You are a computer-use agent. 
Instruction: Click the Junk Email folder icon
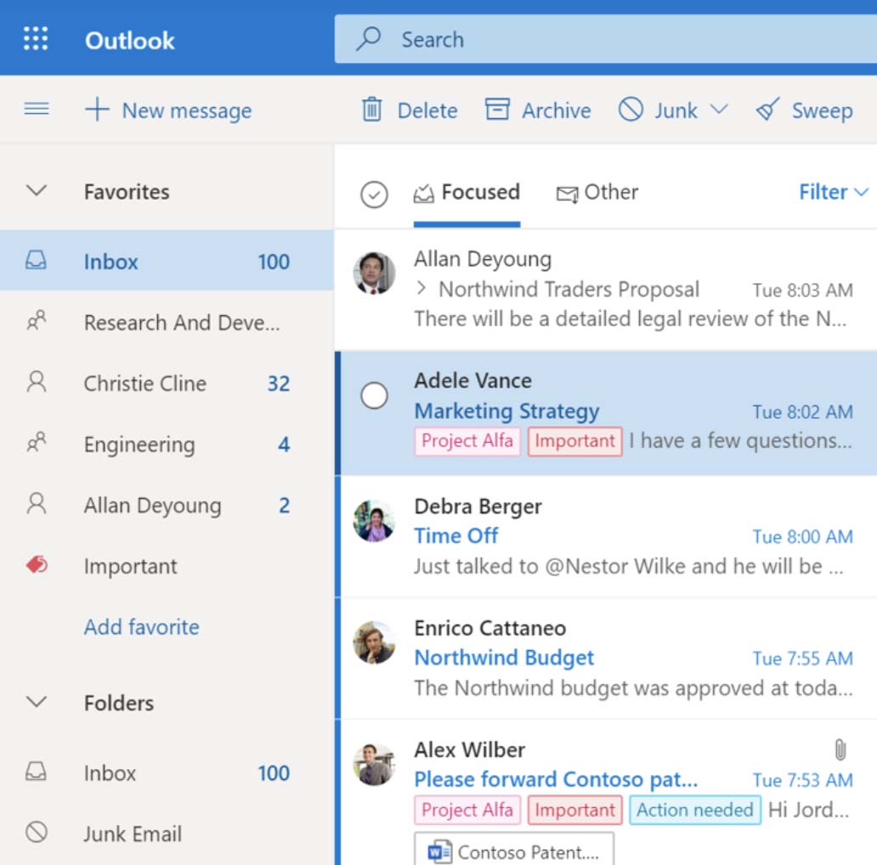click(37, 833)
